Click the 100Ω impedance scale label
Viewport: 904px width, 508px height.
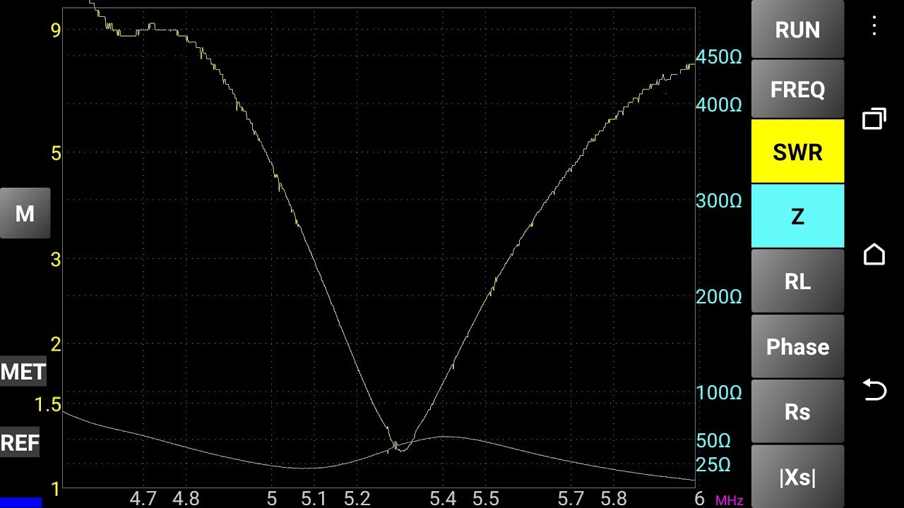719,393
